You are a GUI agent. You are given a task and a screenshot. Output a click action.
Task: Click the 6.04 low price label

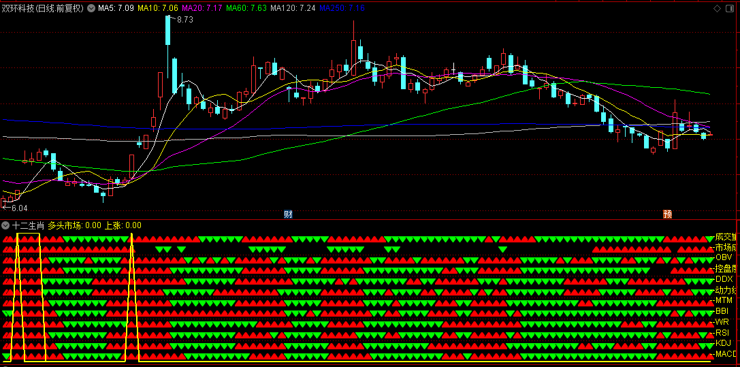(19, 208)
